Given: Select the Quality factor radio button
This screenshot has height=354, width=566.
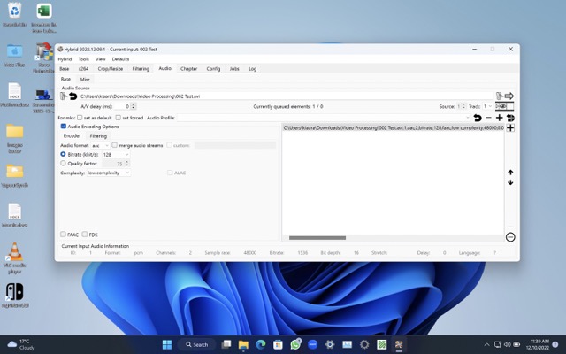Looking at the screenshot, I should pyautogui.click(x=63, y=163).
